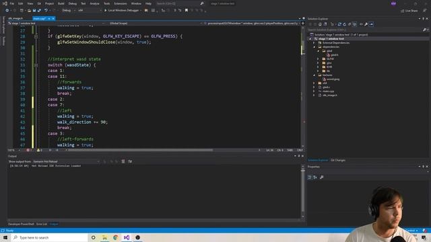
Task: Switch to the Error List tab
Action: point(42,224)
